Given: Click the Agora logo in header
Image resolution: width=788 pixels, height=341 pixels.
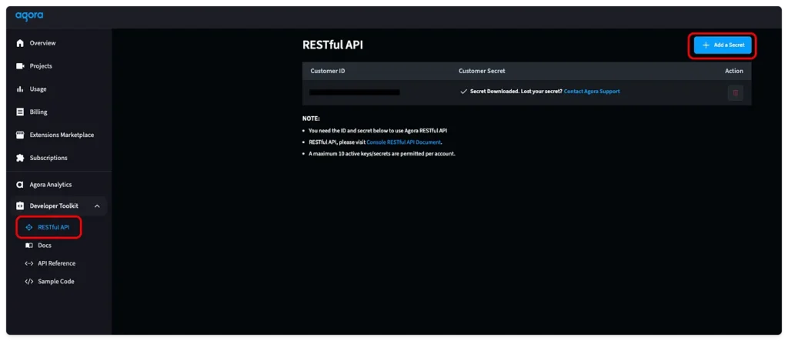Looking at the screenshot, I should pyautogui.click(x=29, y=16).
